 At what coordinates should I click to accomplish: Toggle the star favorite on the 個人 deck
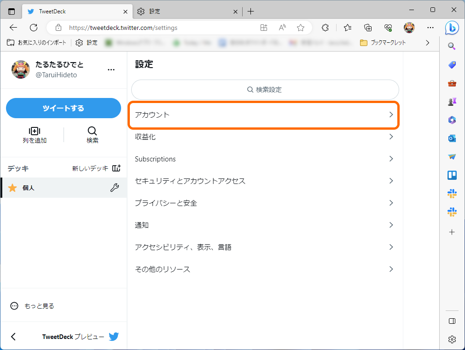(12, 188)
